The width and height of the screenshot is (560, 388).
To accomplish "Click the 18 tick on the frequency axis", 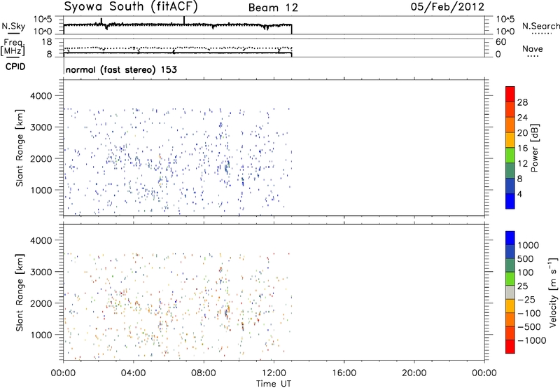I will pyautogui.click(x=47, y=42).
